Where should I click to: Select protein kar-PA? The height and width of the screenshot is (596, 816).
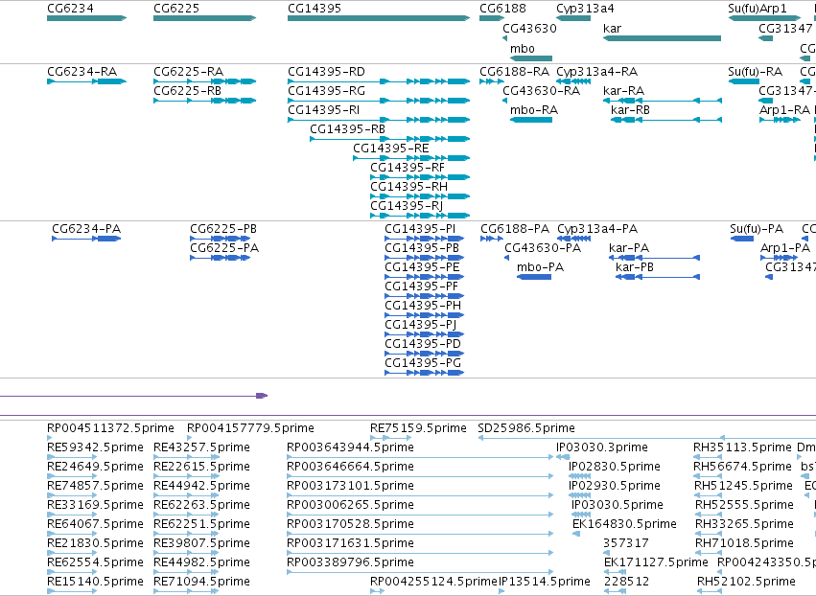coord(629,248)
